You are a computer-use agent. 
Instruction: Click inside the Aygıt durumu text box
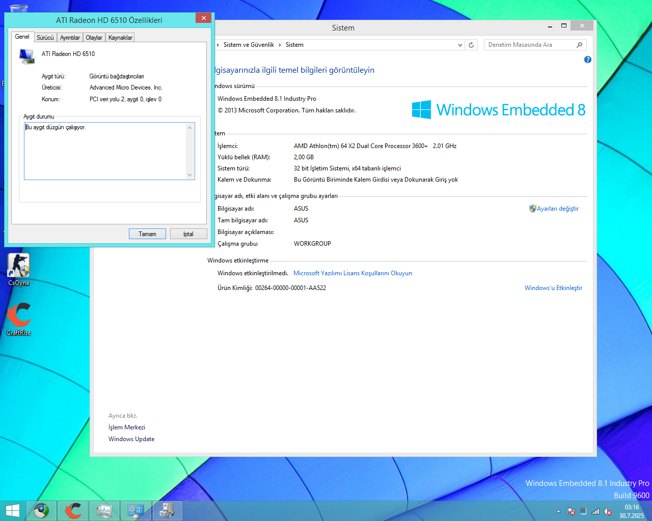point(105,151)
